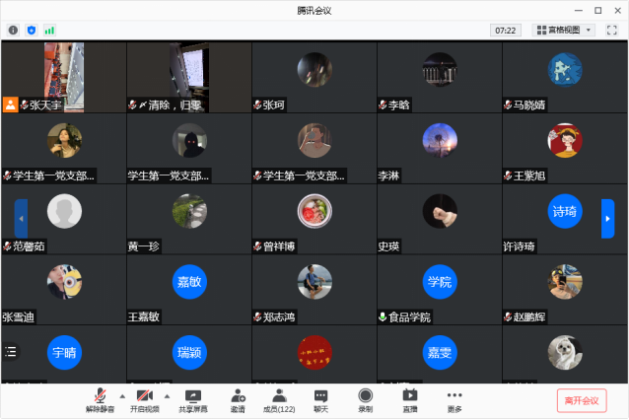Open the live stream (直播) option

(409, 399)
